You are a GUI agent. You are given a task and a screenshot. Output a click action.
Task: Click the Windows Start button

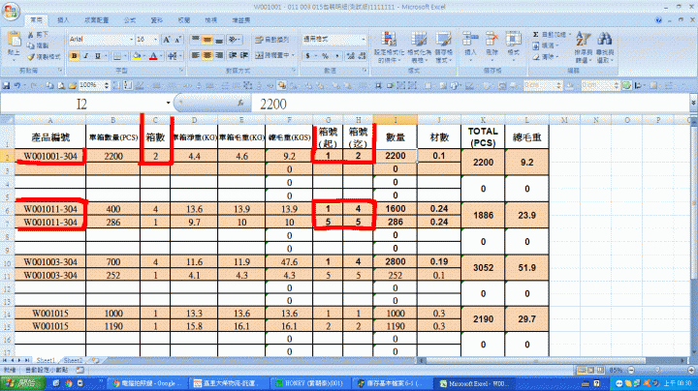(22, 383)
